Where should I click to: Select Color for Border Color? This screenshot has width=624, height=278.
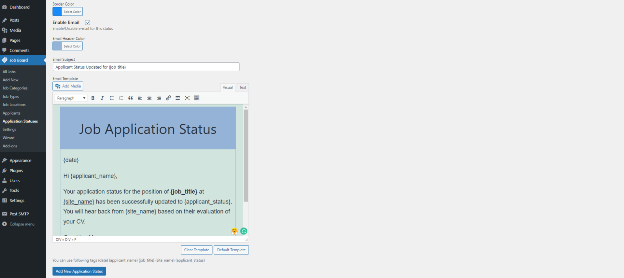tap(72, 12)
